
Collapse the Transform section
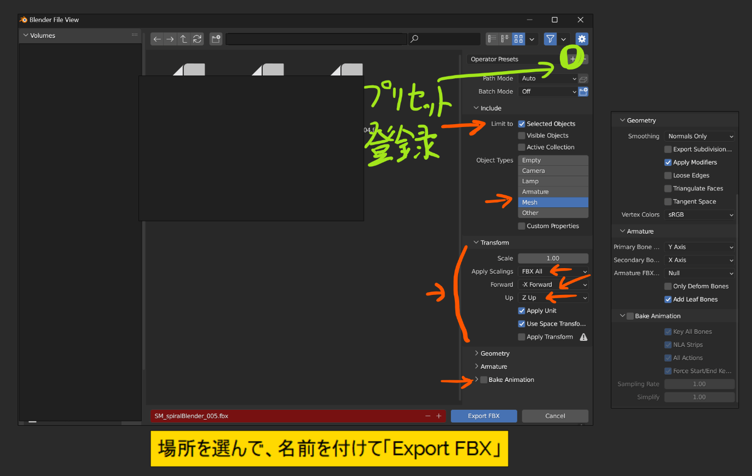(x=476, y=243)
